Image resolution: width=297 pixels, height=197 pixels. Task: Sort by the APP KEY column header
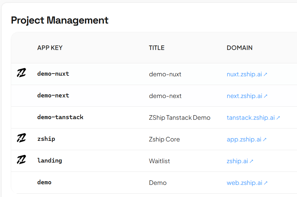pyautogui.click(x=50, y=47)
